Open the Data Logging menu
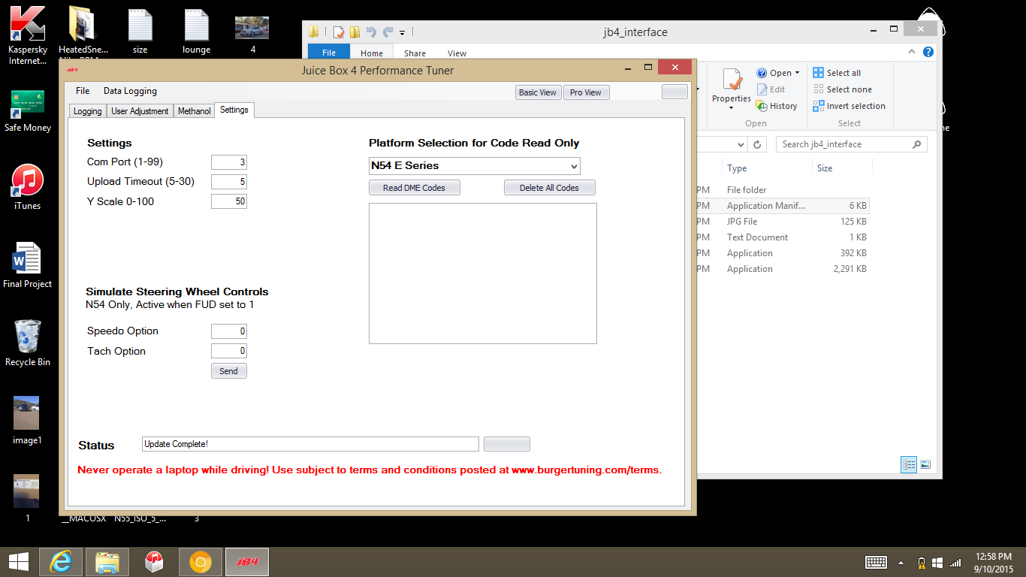 click(130, 91)
